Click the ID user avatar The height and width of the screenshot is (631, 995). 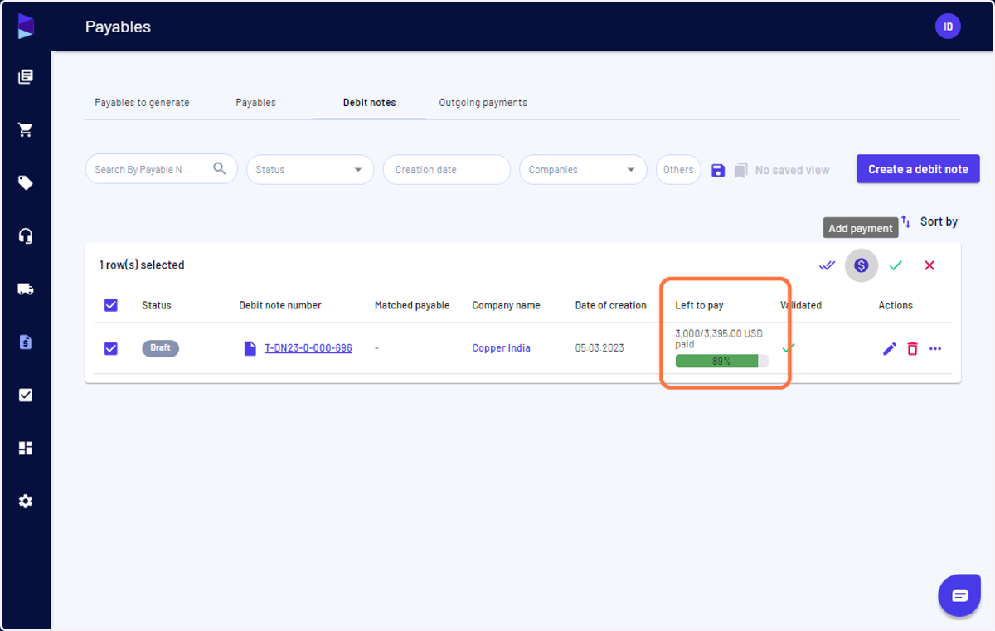click(x=948, y=27)
